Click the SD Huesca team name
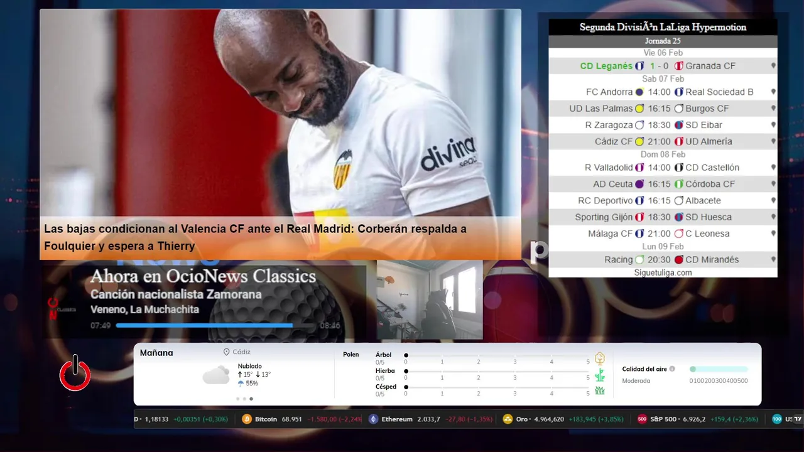The image size is (804, 452). pyautogui.click(x=709, y=217)
